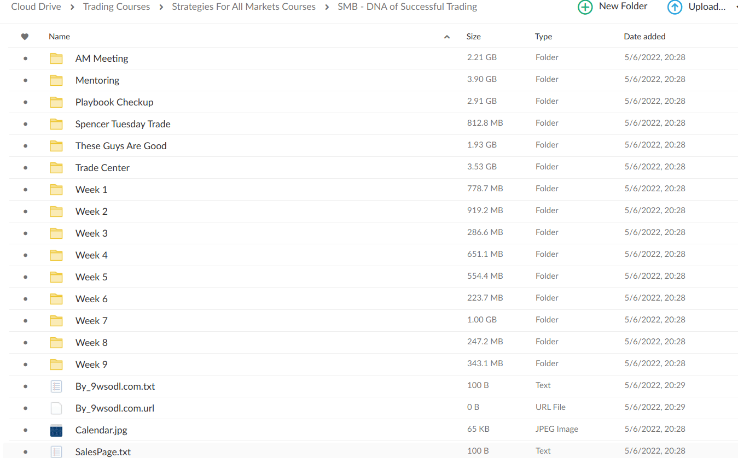Click the New Folder plus icon
Image resolution: width=738 pixels, height=458 pixels.
585,7
